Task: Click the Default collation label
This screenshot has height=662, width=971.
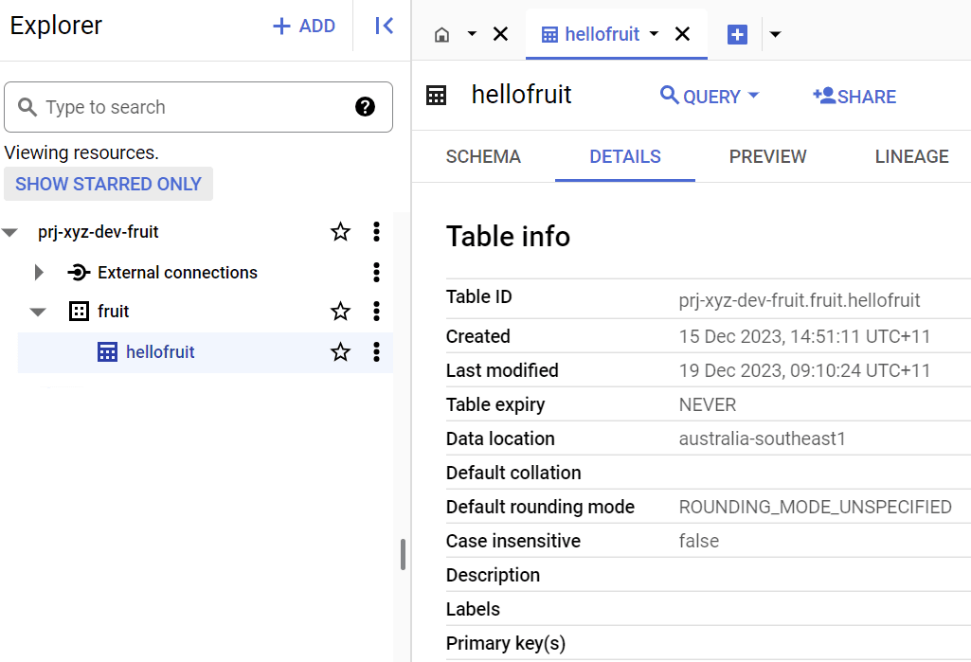Action: click(513, 474)
